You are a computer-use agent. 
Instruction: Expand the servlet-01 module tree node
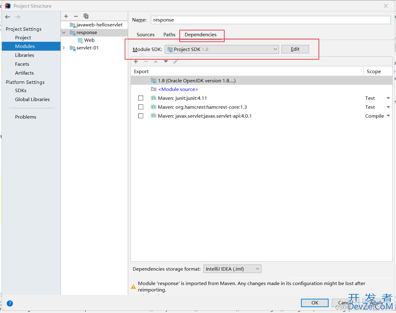pos(64,48)
